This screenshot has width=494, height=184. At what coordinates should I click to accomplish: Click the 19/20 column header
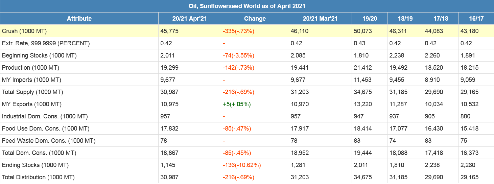tap(369, 19)
